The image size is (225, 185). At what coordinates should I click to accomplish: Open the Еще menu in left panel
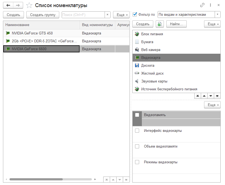tap(121, 15)
